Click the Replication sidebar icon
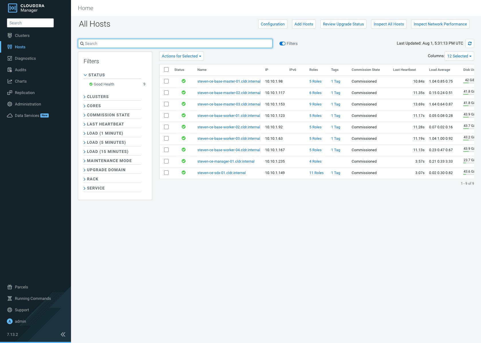Screen dimensions: 481x343 click(10, 93)
